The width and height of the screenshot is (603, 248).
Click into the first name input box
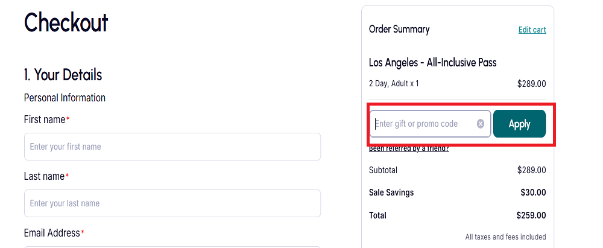[172, 147]
